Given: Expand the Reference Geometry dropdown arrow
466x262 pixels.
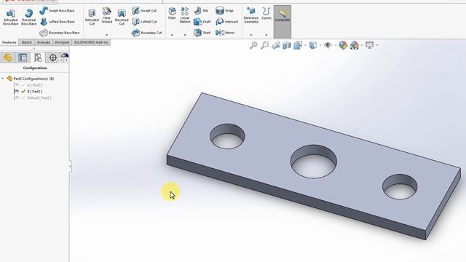Looking at the screenshot, I should click(x=251, y=35).
